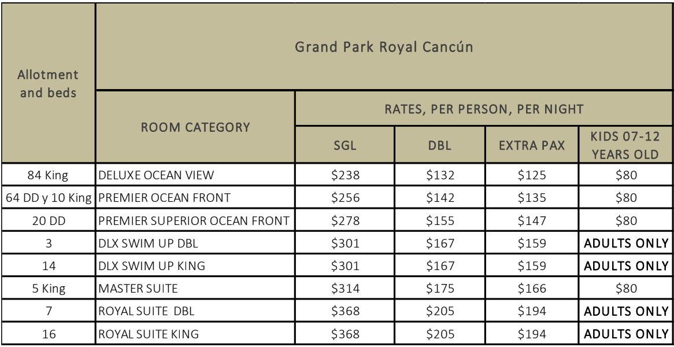Viewport: 674px width, 347px height.
Task: Click the $238 SGL rate cell
Action: (x=345, y=175)
